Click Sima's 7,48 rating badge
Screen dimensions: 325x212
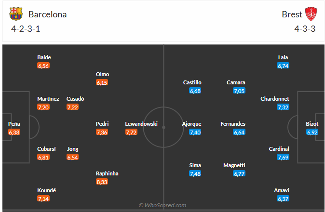coord(195,173)
